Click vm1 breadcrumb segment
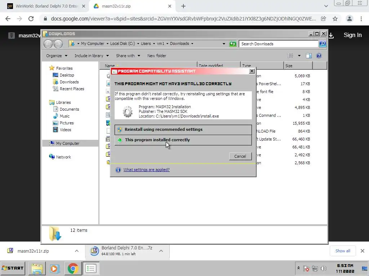The height and width of the screenshot is (276, 369). (x=160, y=43)
